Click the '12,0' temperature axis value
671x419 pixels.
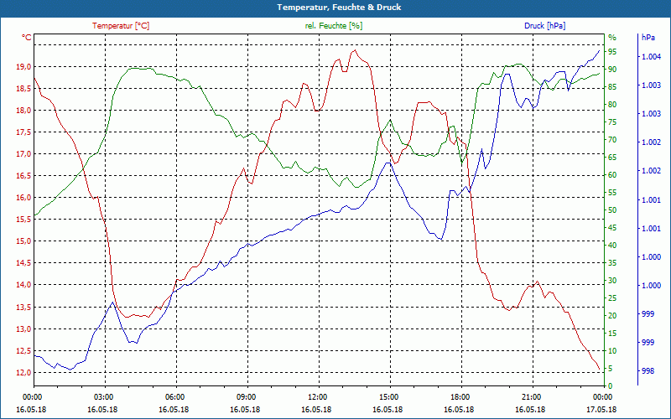tap(24, 372)
